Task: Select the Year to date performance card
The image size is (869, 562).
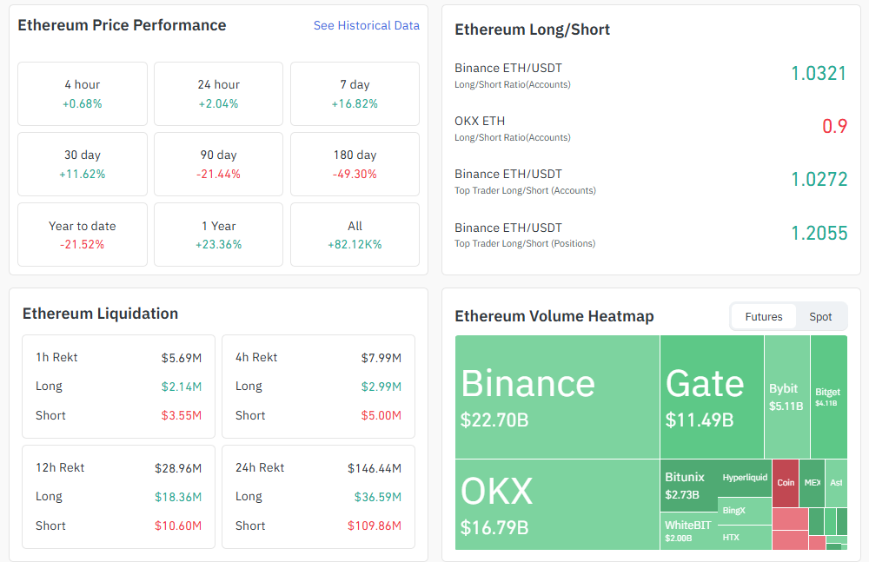Action: pyautogui.click(x=83, y=235)
